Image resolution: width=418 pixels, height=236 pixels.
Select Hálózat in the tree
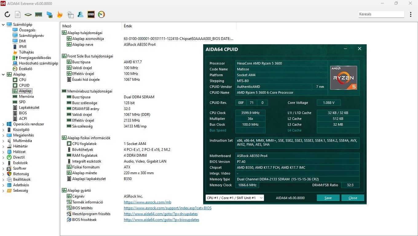click(x=19, y=152)
